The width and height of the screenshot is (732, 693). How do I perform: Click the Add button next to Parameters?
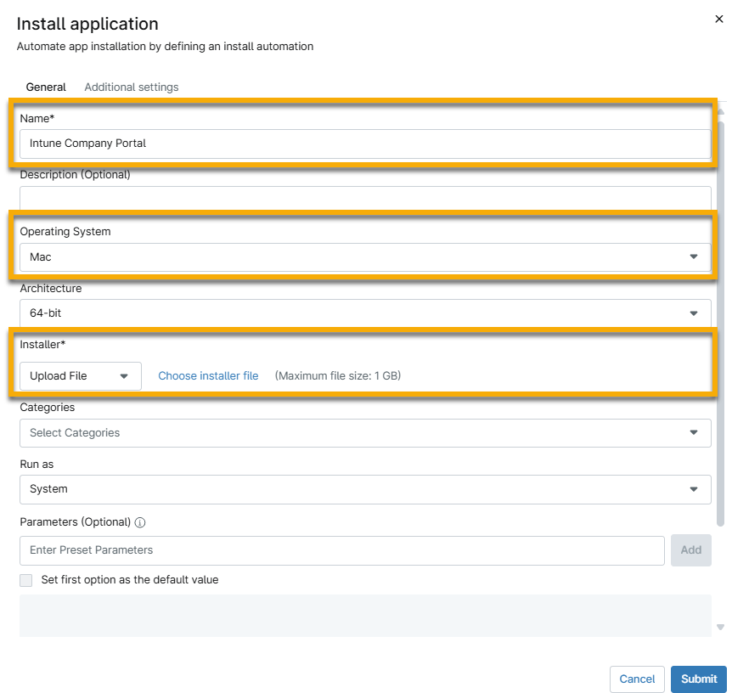click(x=690, y=550)
